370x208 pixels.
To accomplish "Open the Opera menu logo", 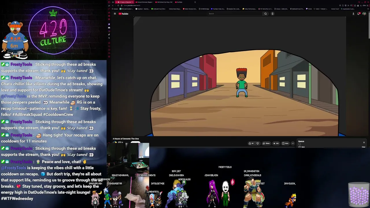I will coord(109,2).
